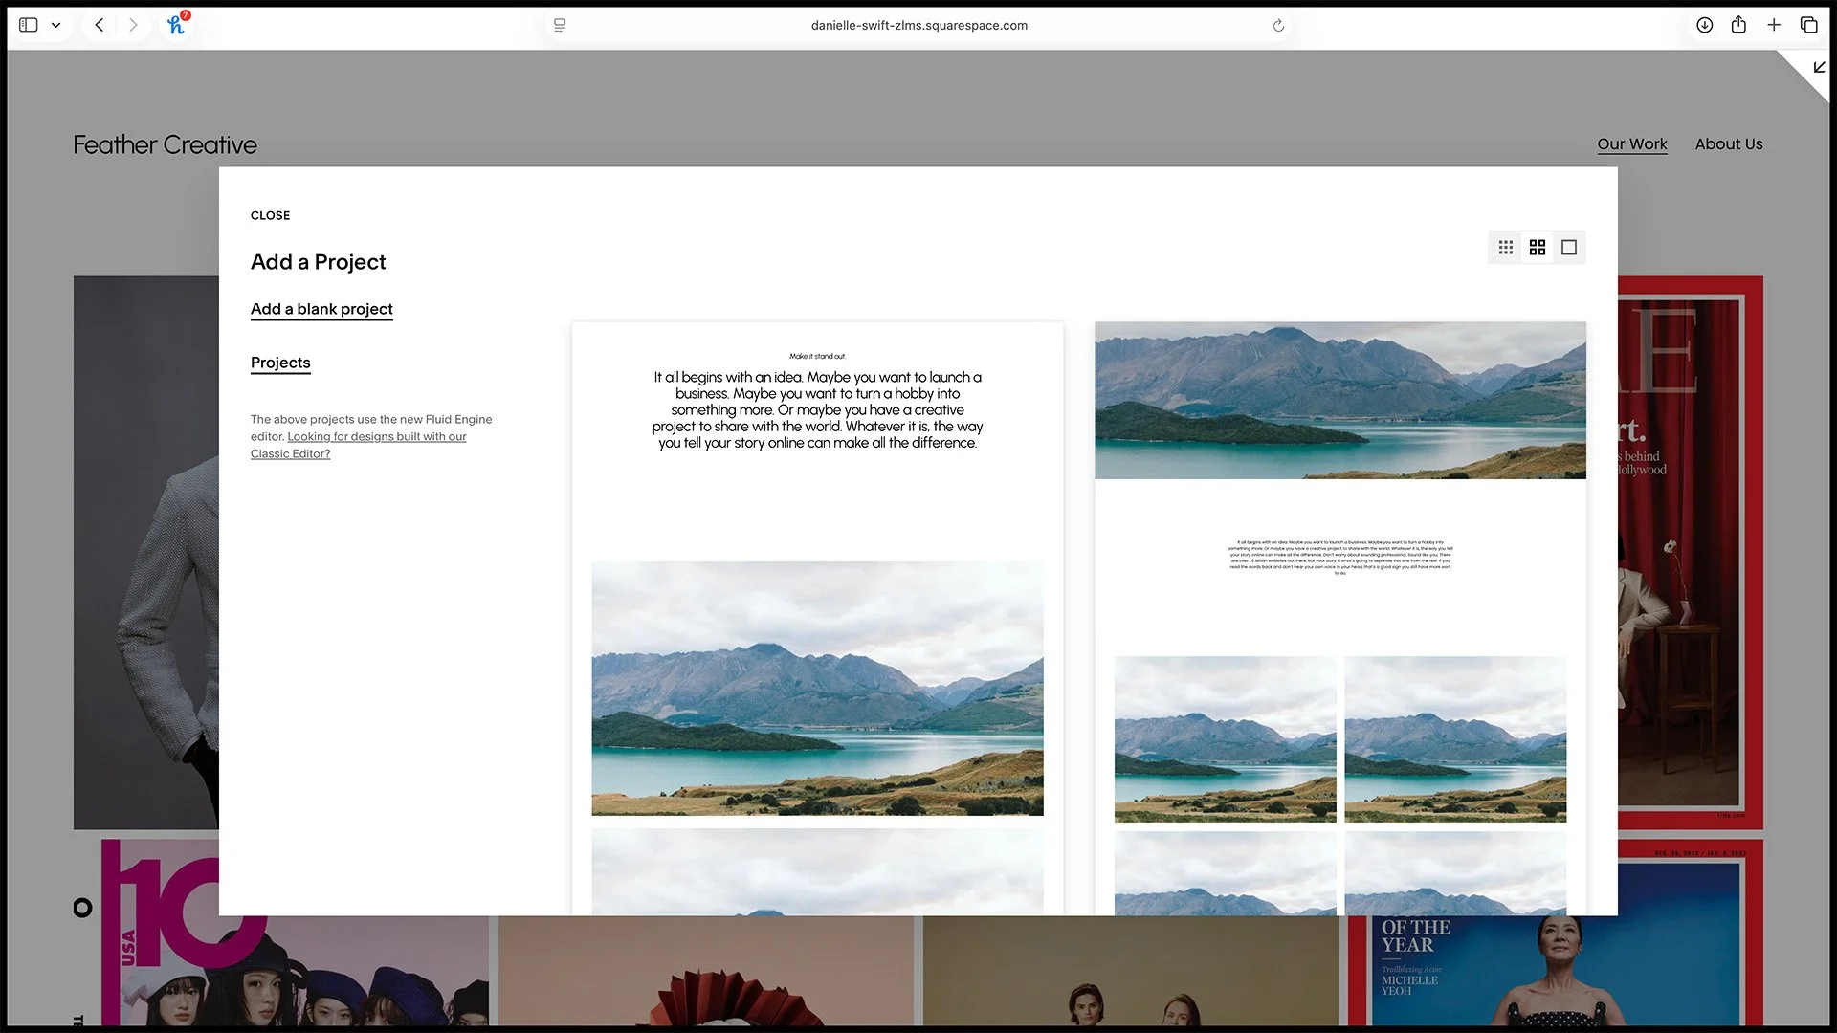Activate grid view toggle next to single view
1837x1033 pixels.
tap(1537, 247)
